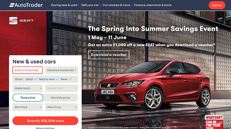This screenshot has height=129, width=231.
Task: Click the AutoTrader logo
Action: pyautogui.click(x=26, y=5)
